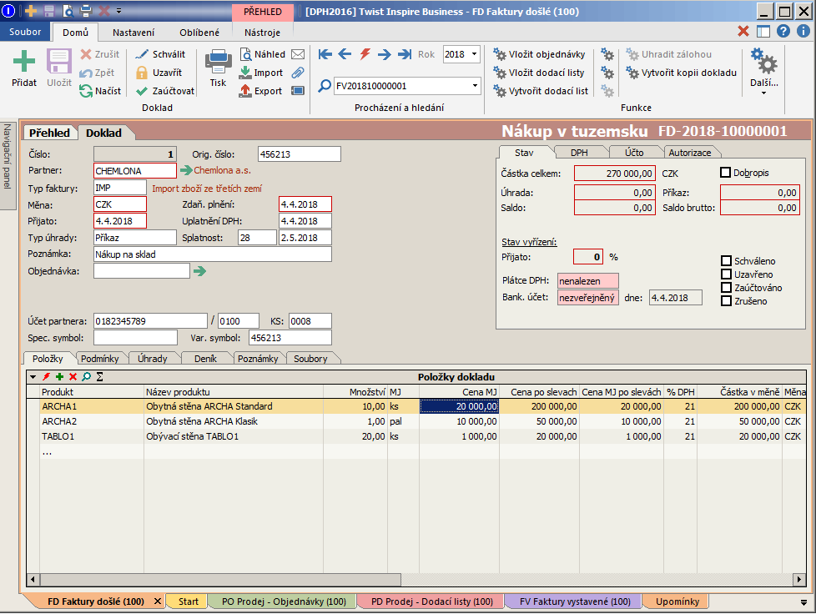This screenshot has height=614, width=816.
Task: Click the paperclip attachment icon
Action: [x=298, y=73]
